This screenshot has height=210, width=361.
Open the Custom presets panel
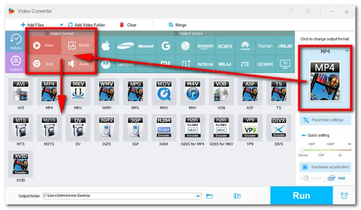pos(15,63)
